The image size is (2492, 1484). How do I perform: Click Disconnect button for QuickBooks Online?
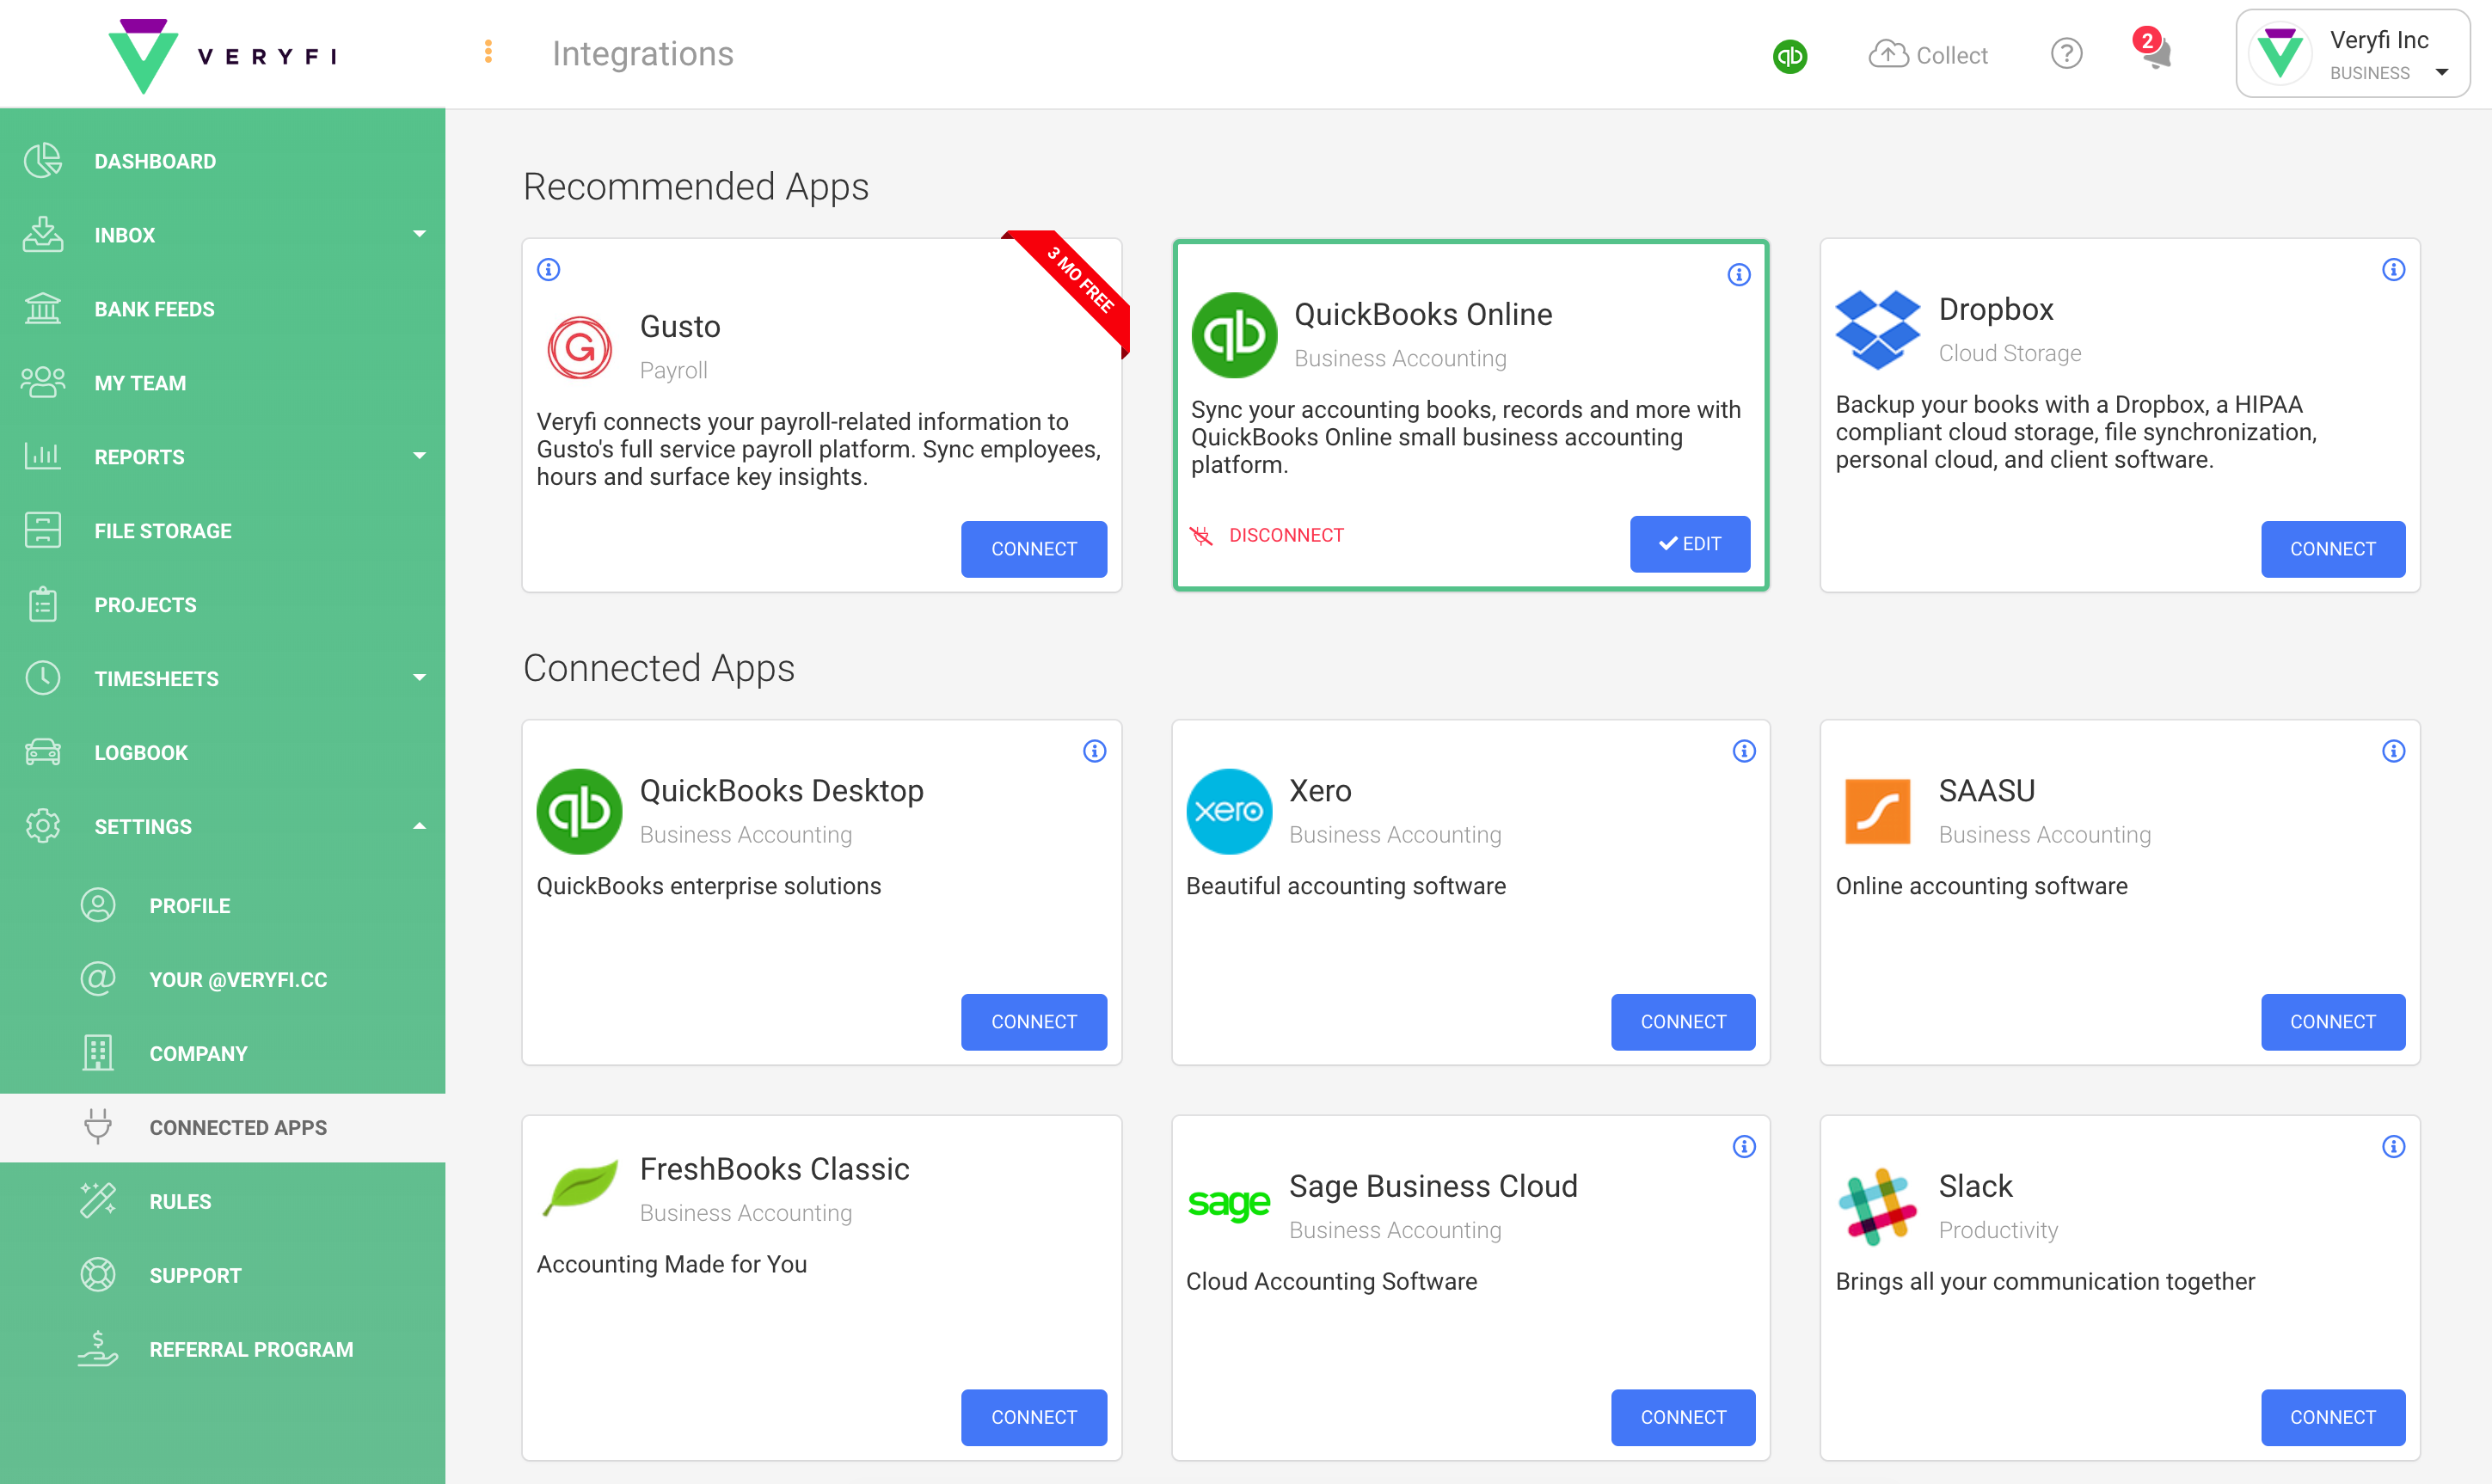pyautogui.click(x=1268, y=534)
